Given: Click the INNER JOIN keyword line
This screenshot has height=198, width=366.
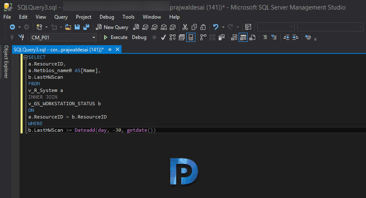Looking at the screenshot, I should click(x=43, y=97).
